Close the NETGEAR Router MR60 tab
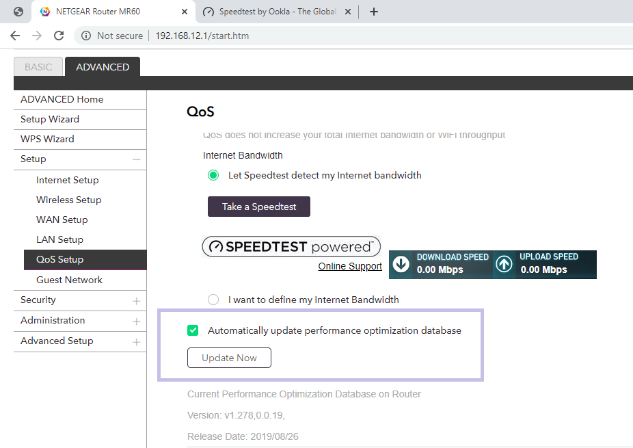 pyautogui.click(x=185, y=12)
